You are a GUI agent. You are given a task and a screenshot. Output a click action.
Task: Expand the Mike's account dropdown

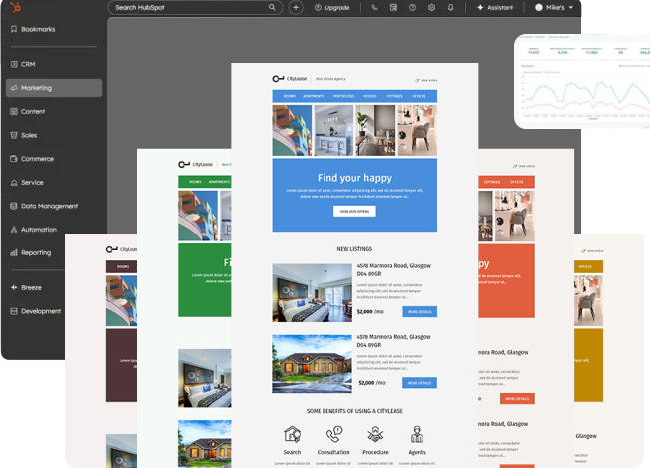(554, 7)
